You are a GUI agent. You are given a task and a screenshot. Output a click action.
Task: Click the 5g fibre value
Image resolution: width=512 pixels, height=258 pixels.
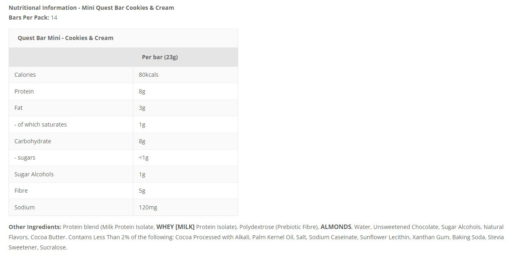[x=142, y=191]
